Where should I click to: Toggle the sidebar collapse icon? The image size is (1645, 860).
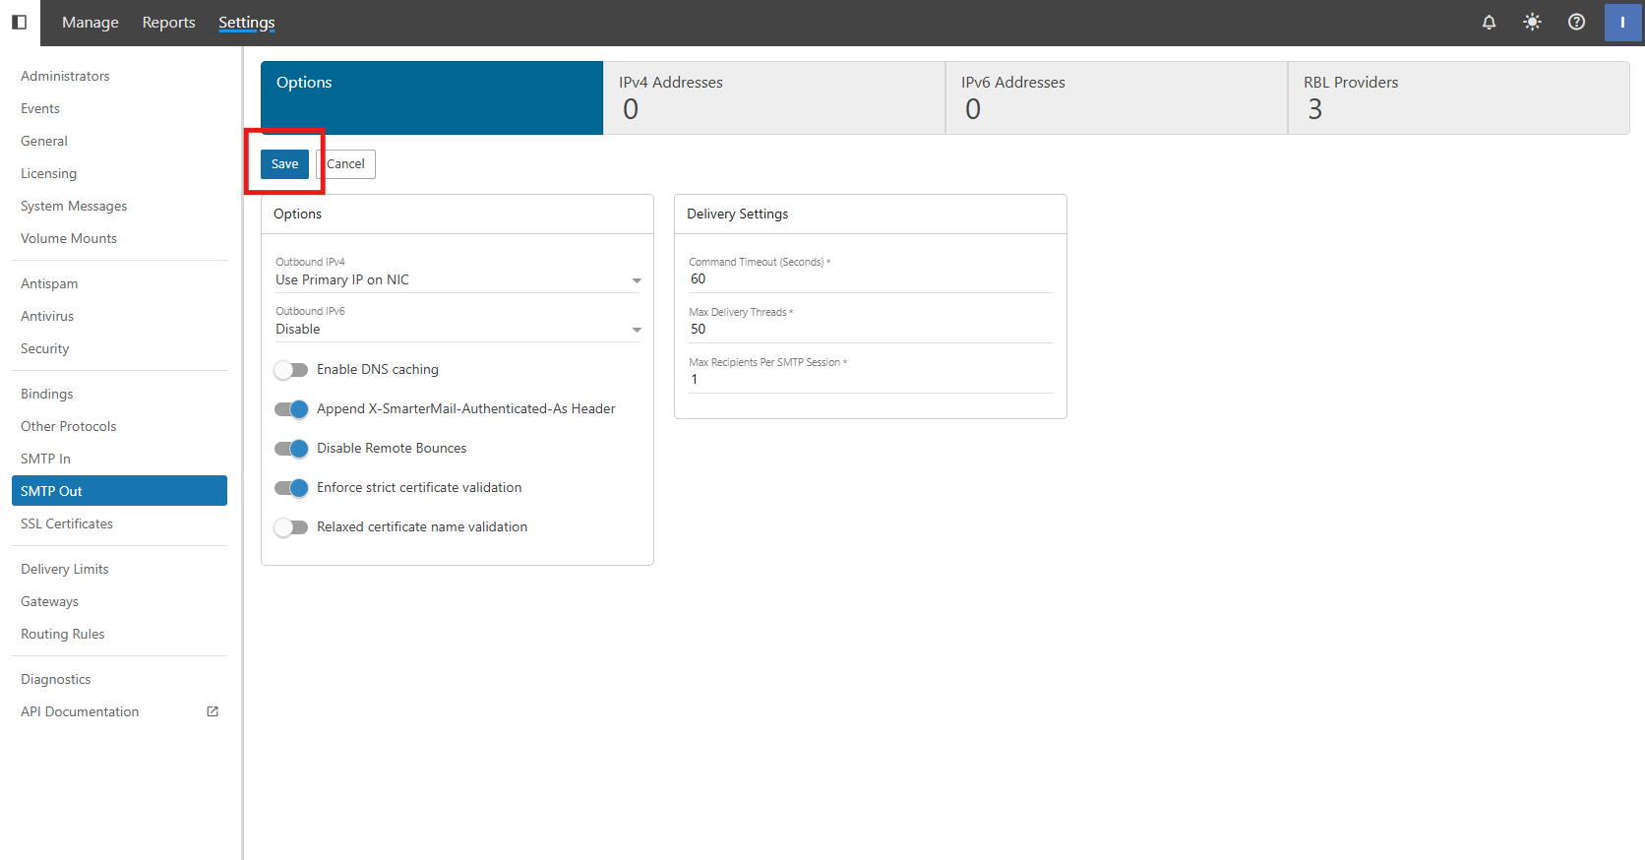(x=19, y=22)
